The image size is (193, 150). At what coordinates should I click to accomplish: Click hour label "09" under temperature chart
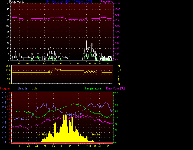pyautogui.click(x=53, y=146)
